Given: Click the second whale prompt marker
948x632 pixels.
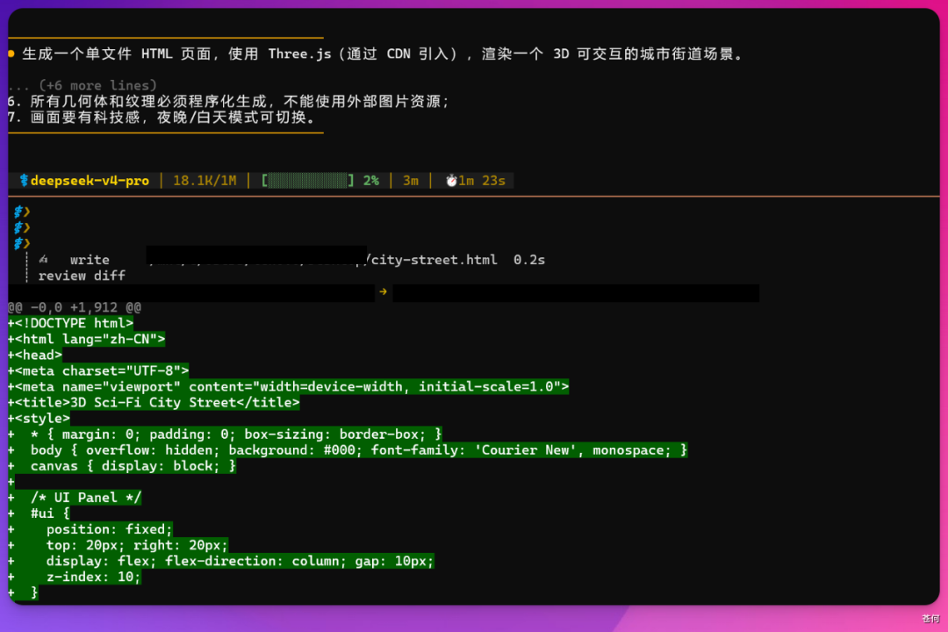Looking at the screenshot, I should coord(21,227).
